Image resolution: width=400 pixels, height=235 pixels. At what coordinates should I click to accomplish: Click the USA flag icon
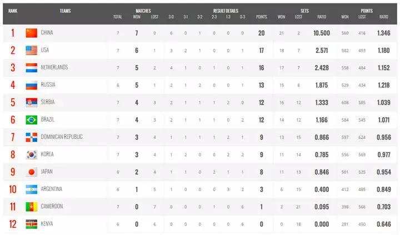(31, 50)
